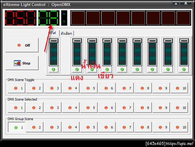Toggle green LED under the fifth channel fader
195x147 pixels.
coord(137,69)
